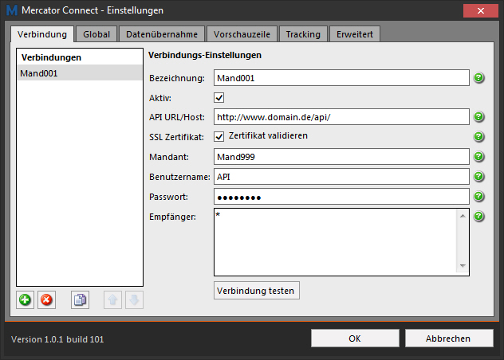Screen dimensions: 504x360
Task: Add a new connection with green plus icon
Action: point(25,300)
